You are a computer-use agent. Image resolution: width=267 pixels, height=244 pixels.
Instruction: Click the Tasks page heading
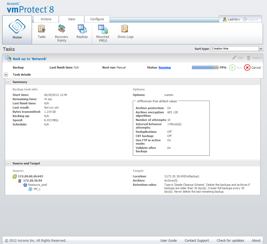(x=9, y=49)
